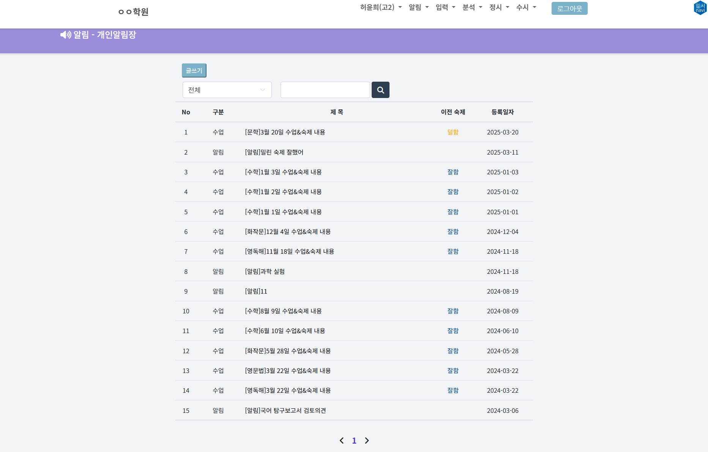
Task: Open the 수시 menu
Action: tap(526, 7)
